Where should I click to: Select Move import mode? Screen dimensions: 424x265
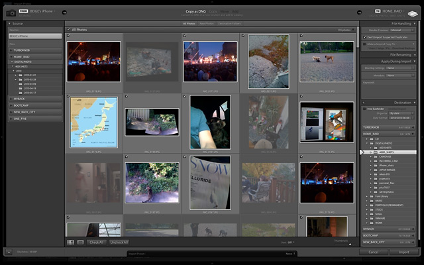click(224, 11)
